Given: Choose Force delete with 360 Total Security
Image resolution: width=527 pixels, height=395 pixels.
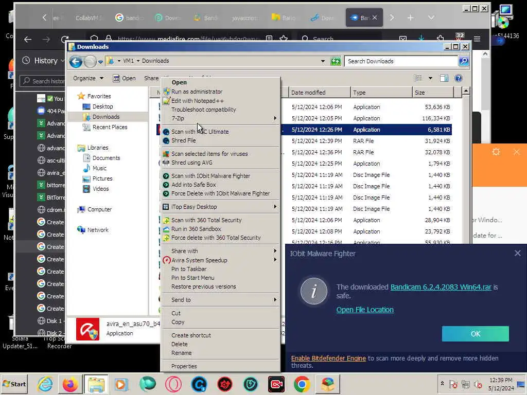Looking at the screenshot, I should click(x=216, y=238).
